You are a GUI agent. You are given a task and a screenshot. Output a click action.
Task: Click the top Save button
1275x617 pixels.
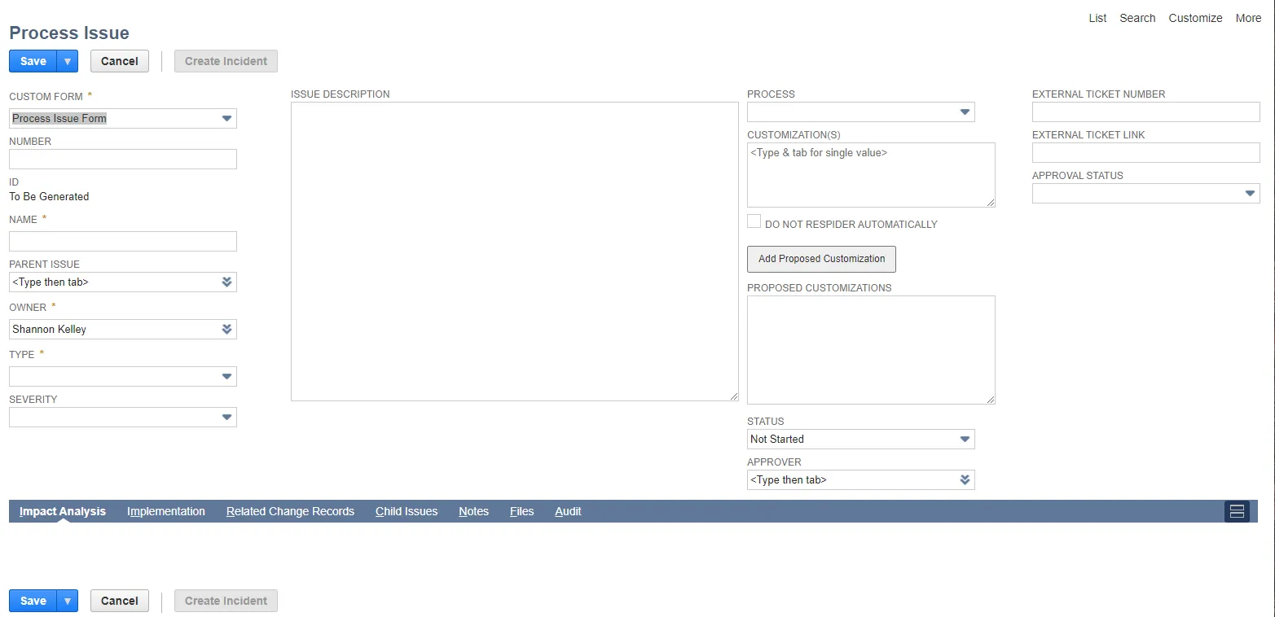tap(33, 61)
